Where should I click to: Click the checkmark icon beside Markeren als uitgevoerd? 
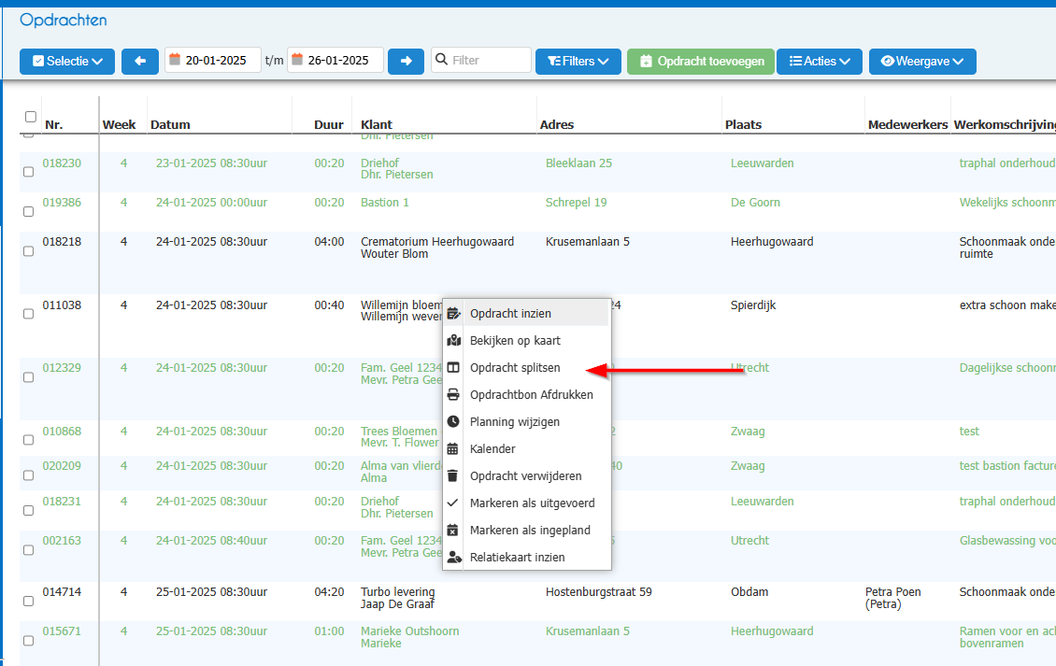(453, 503)
